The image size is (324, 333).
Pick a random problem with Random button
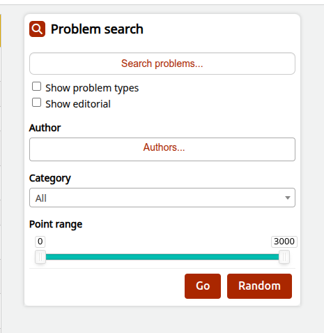259,286
